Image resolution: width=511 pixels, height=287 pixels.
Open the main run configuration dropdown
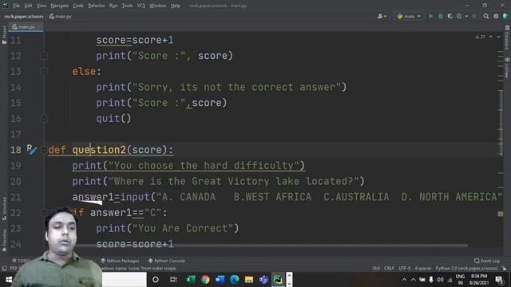409,16
